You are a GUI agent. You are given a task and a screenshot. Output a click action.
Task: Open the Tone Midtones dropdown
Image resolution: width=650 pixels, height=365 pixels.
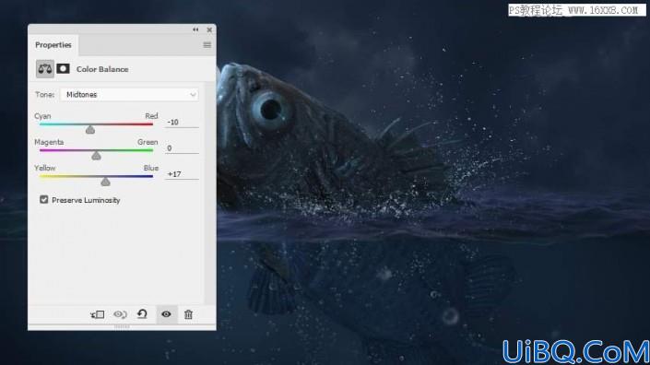coord(129,94)
